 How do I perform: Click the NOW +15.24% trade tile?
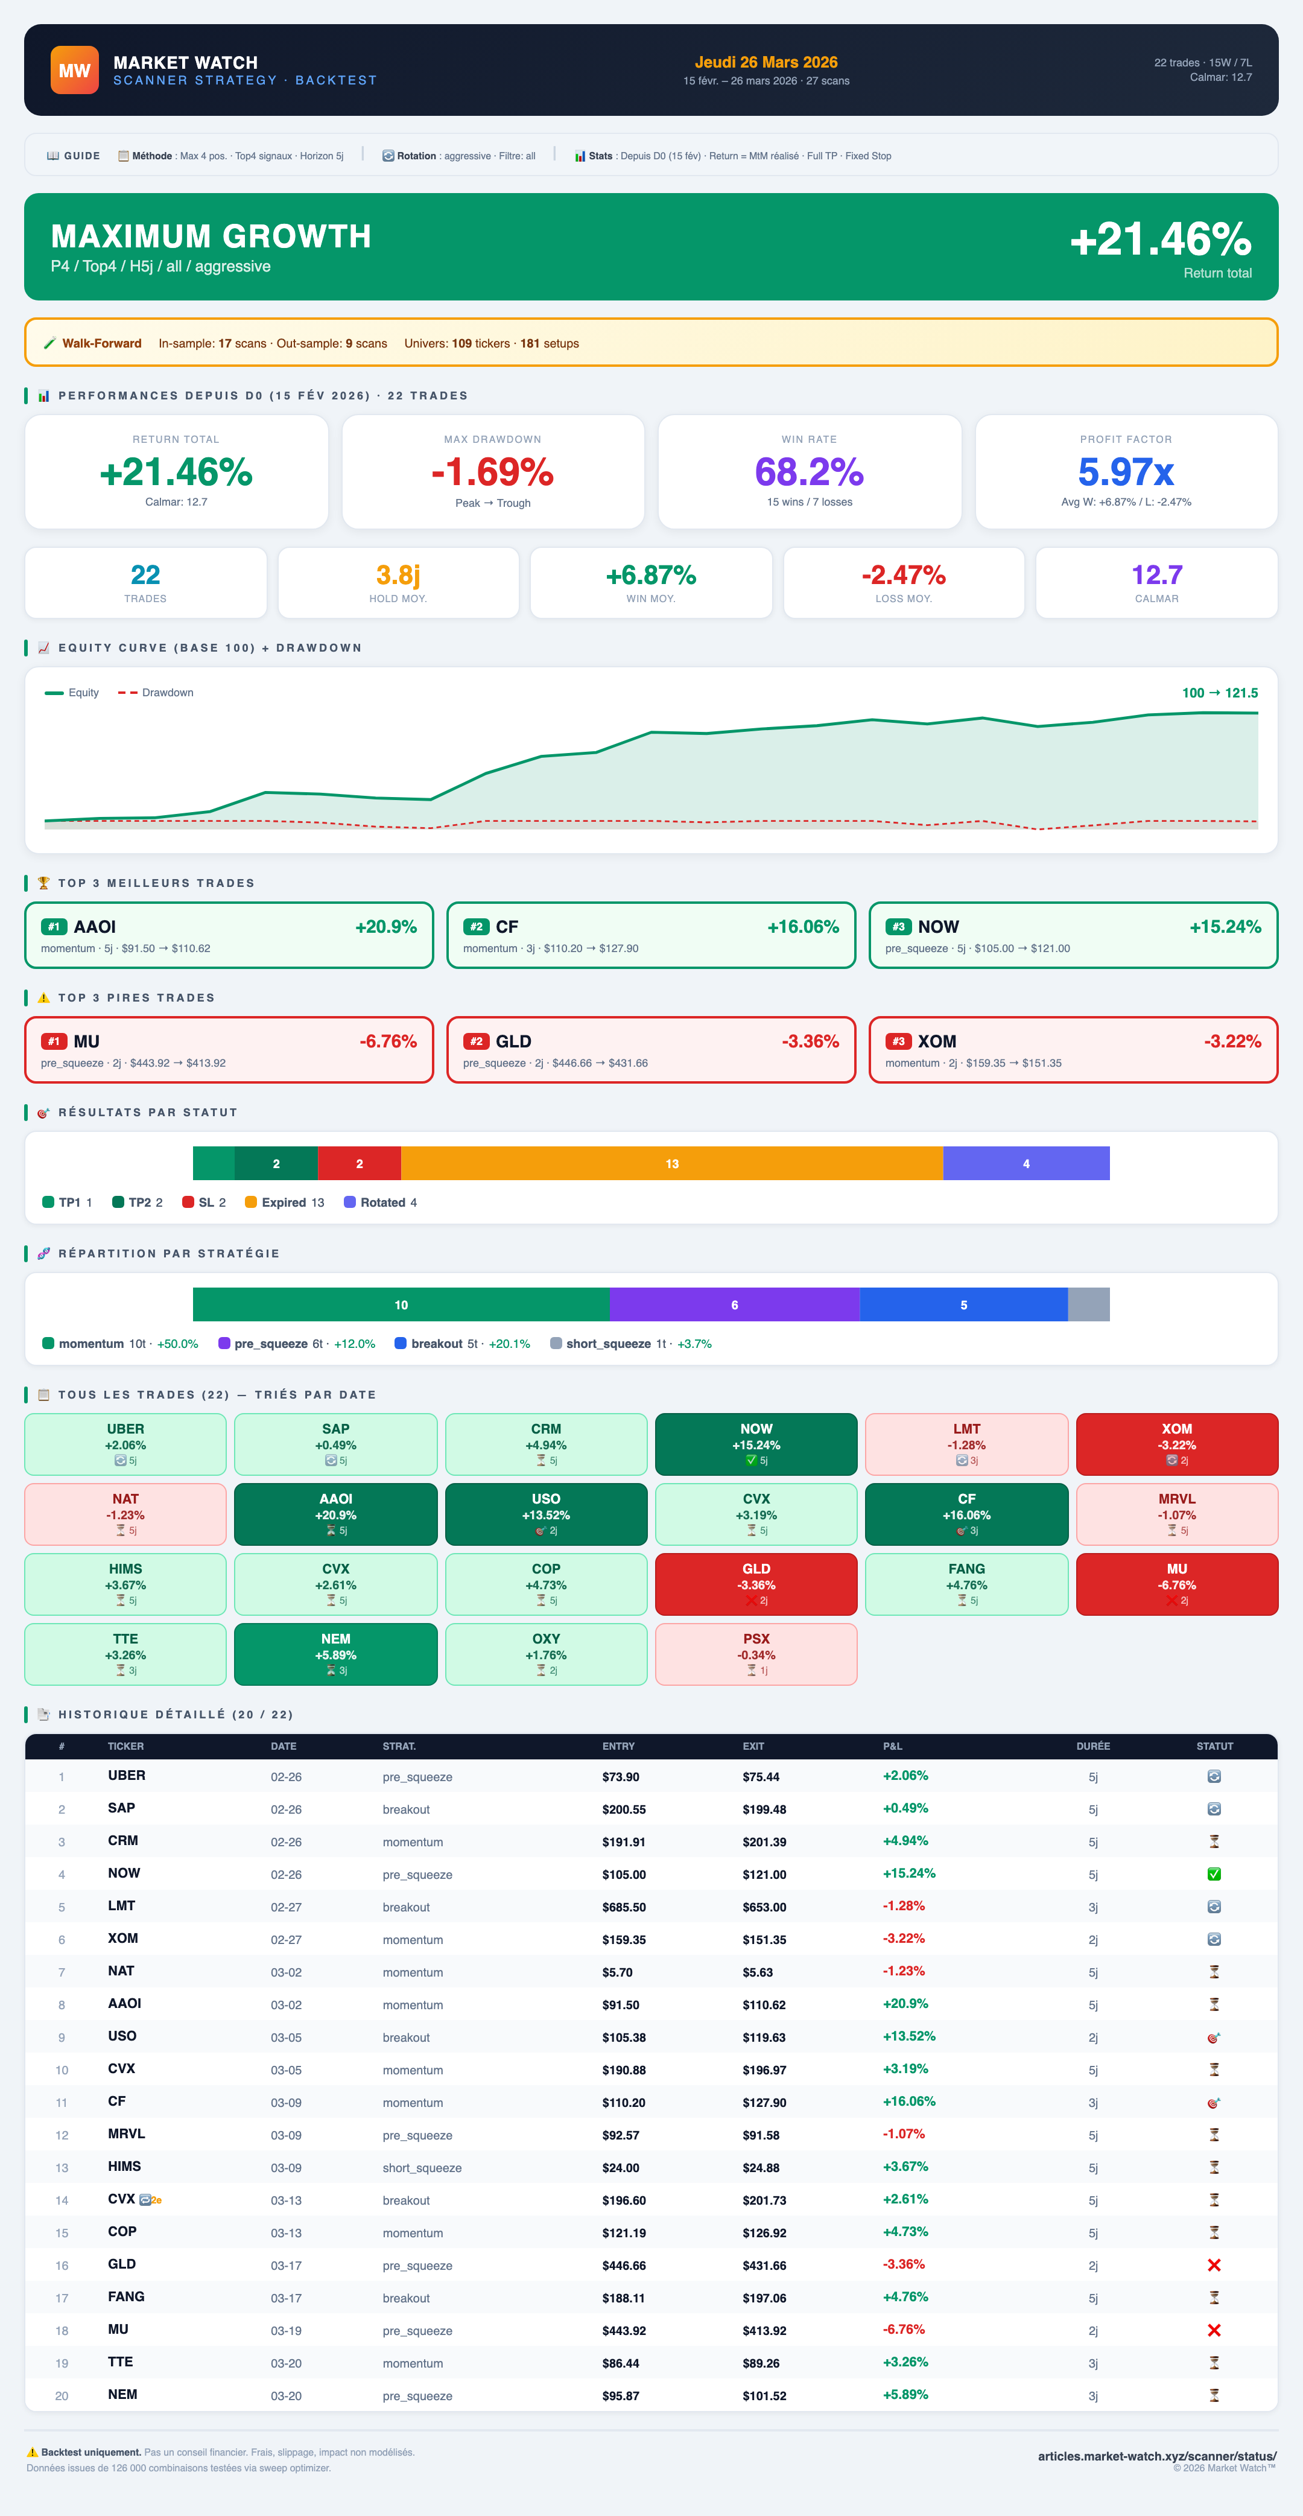(756, 1444)
